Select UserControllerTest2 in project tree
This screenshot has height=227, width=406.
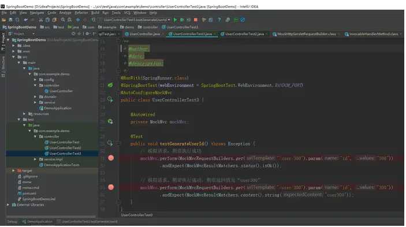tap(63, 148)
